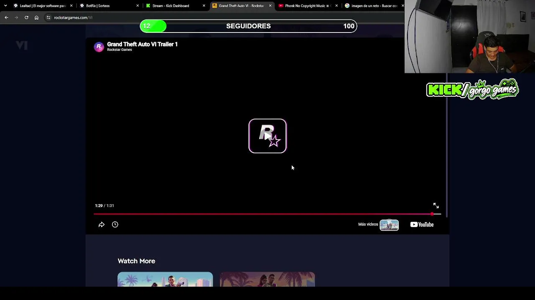Open the browser home page
This screenshot has height=300, width=535.
pyautogui.click(x=36, y=17)
